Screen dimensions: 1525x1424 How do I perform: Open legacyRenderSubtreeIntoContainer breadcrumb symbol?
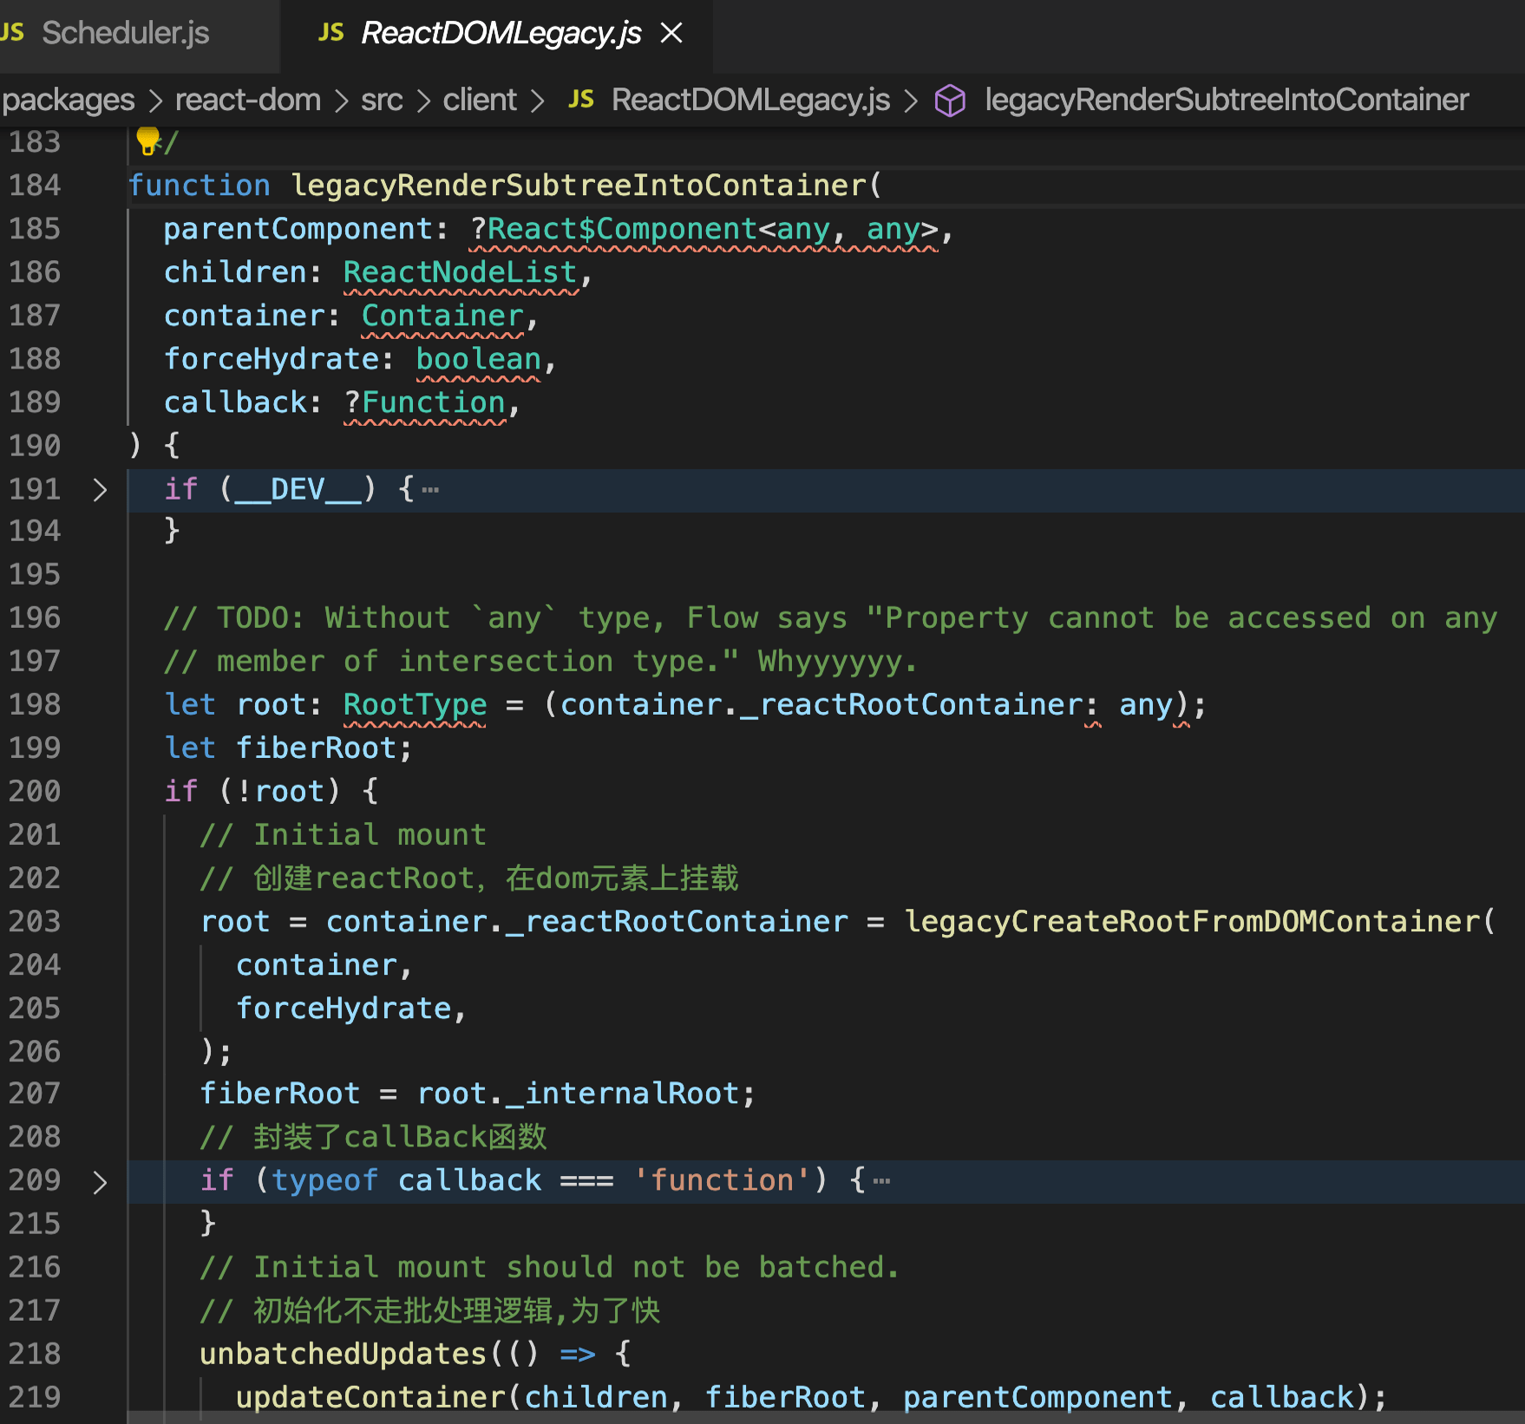pos(1227,100)
